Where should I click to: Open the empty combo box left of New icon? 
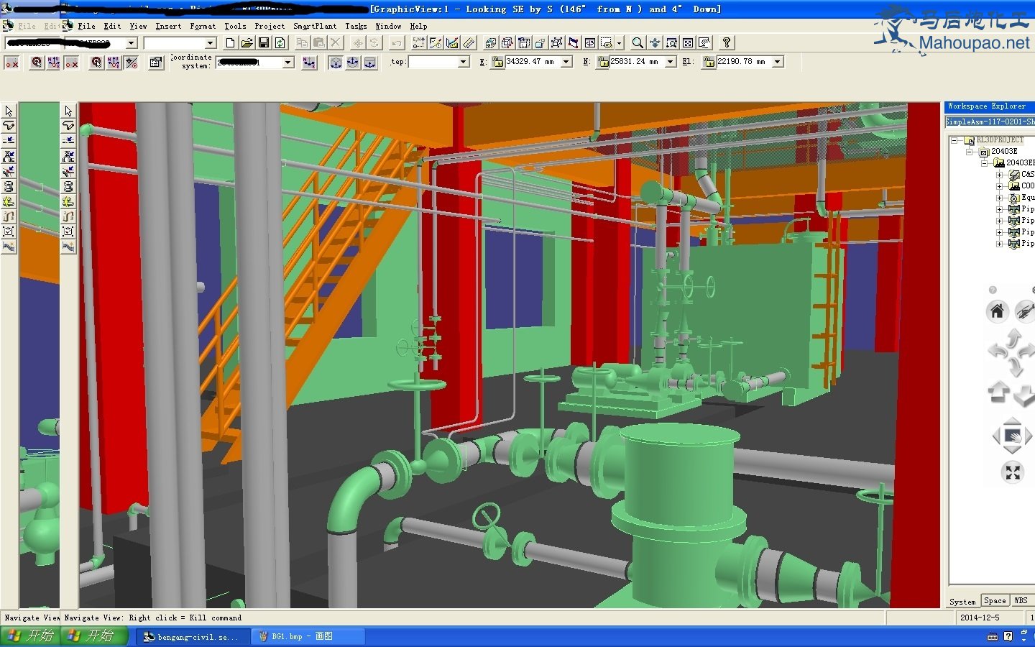(180, 43)
